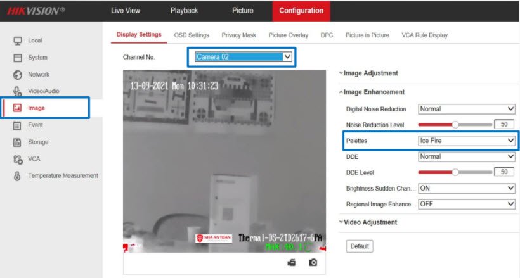Change Brightness Sudden Change ON dropdown
The width and height of the screenshot is (520, 278).
click(466, 189)
